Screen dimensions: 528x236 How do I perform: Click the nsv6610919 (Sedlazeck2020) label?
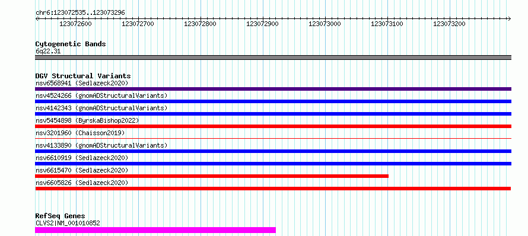82,158
